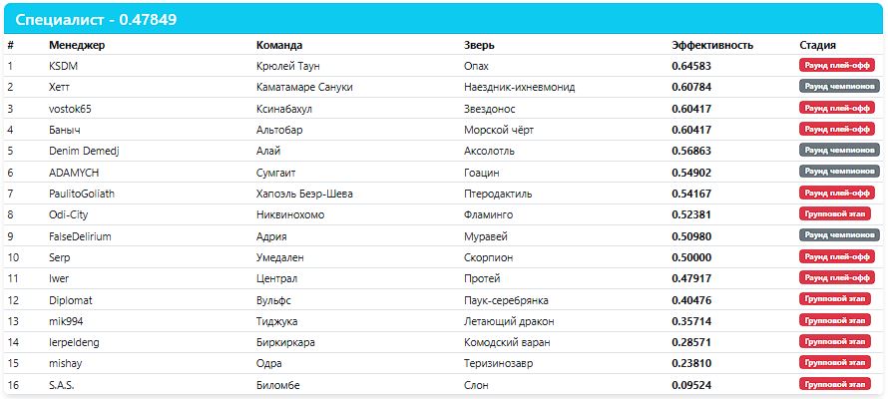The height and width of the screenshot is (399, 888).
Task: Select efficiency value 0.50000 for Serp
Action: tap(691, 257)
